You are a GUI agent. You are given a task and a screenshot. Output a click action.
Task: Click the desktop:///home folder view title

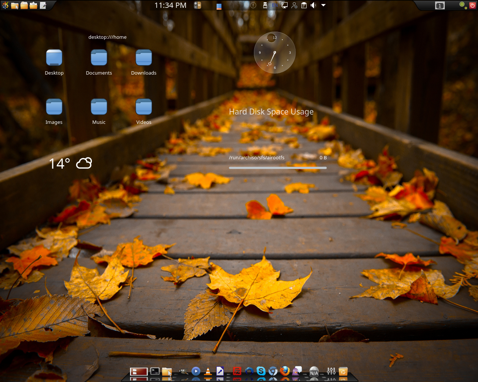[x=108, y=37]
